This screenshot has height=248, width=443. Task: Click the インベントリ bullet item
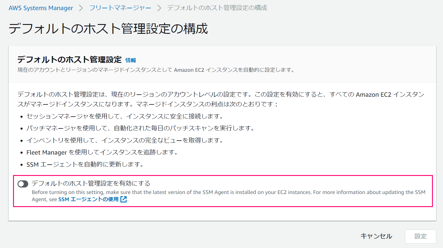[x=125, y=140]
